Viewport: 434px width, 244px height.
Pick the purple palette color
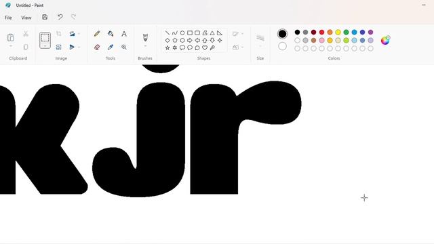click(x=371, y=33)
